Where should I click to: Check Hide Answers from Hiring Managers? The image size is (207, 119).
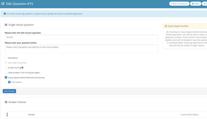coord(6,73)
